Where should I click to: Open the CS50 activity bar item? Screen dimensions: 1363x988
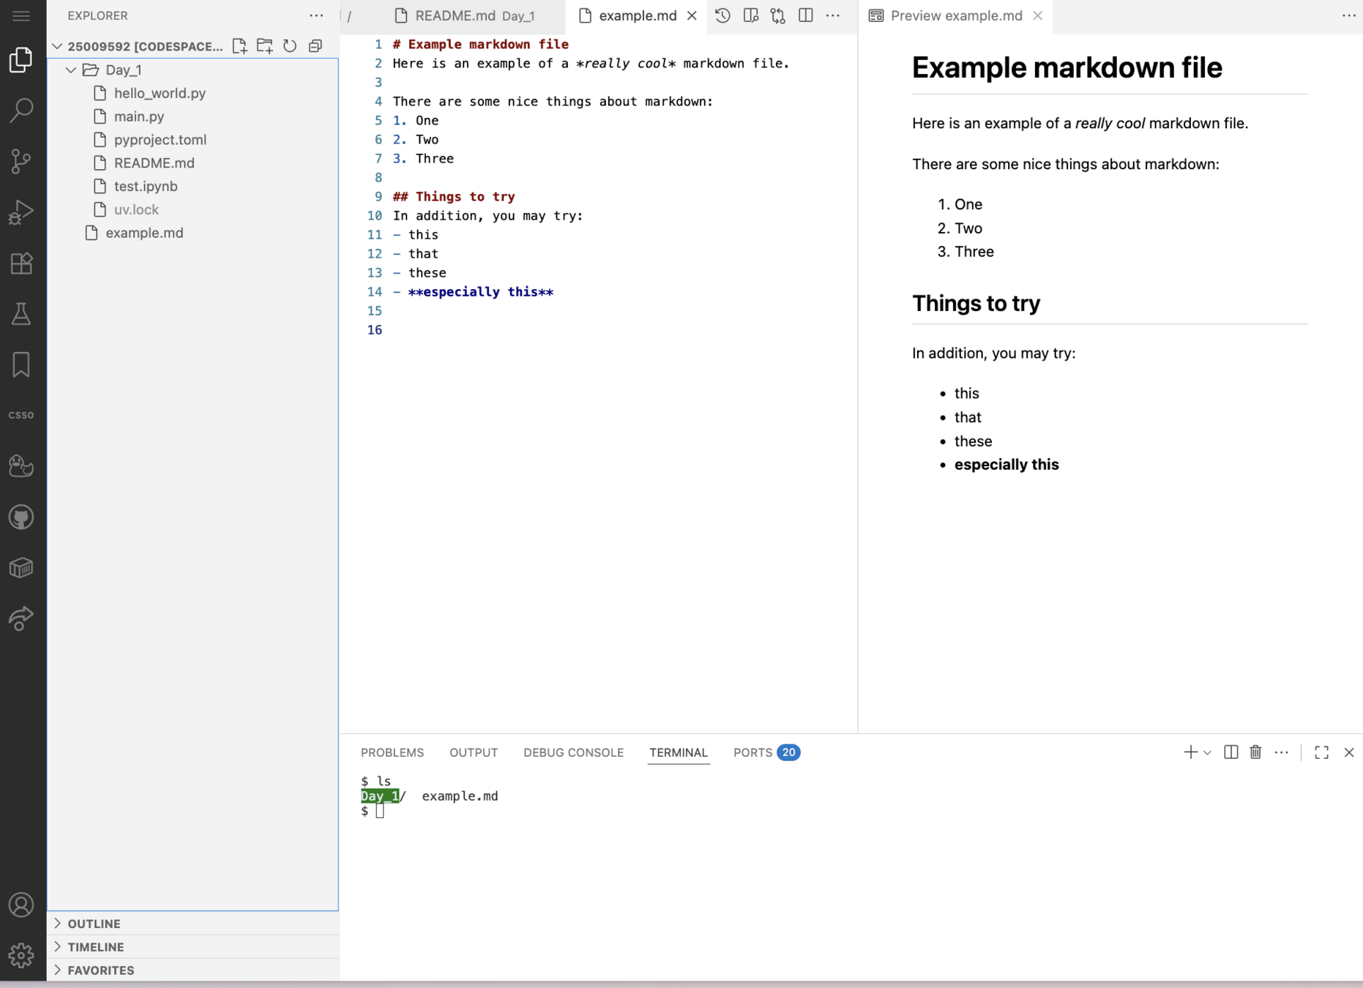point(21,415)
